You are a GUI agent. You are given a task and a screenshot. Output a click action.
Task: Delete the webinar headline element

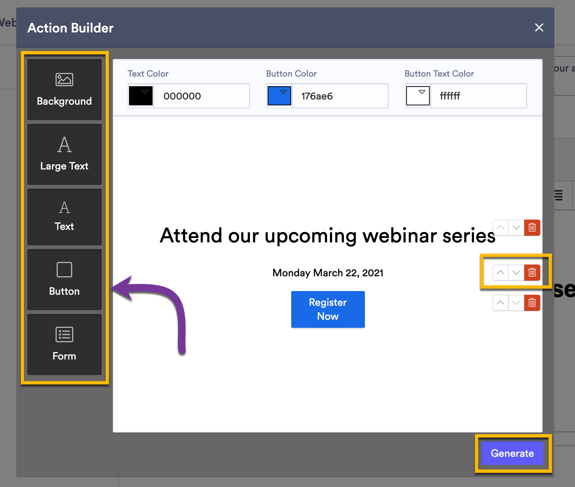click(532, 228)
